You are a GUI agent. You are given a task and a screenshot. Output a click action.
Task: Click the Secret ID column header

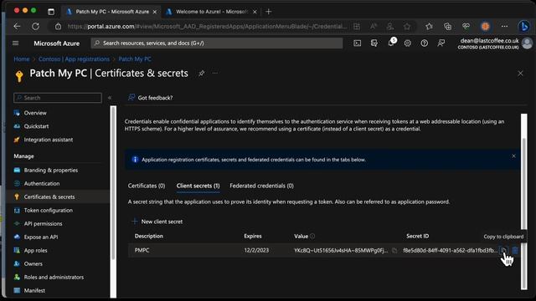point(417,236)
